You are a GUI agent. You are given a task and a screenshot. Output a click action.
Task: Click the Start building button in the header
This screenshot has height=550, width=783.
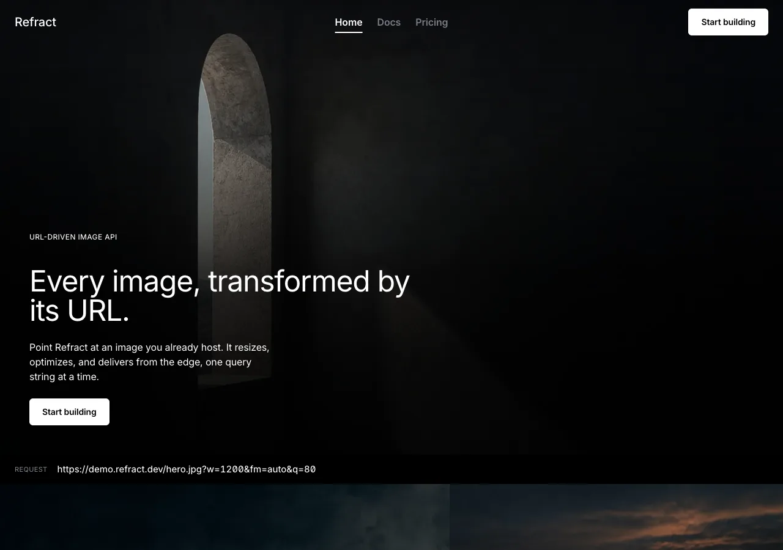point(728,22)
